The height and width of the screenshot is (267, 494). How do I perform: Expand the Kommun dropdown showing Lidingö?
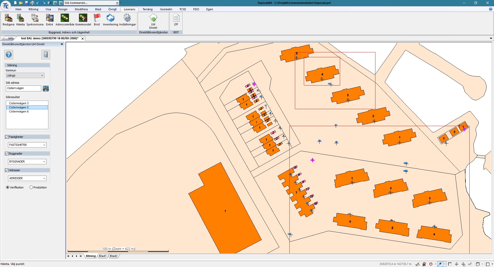point(25,75)
